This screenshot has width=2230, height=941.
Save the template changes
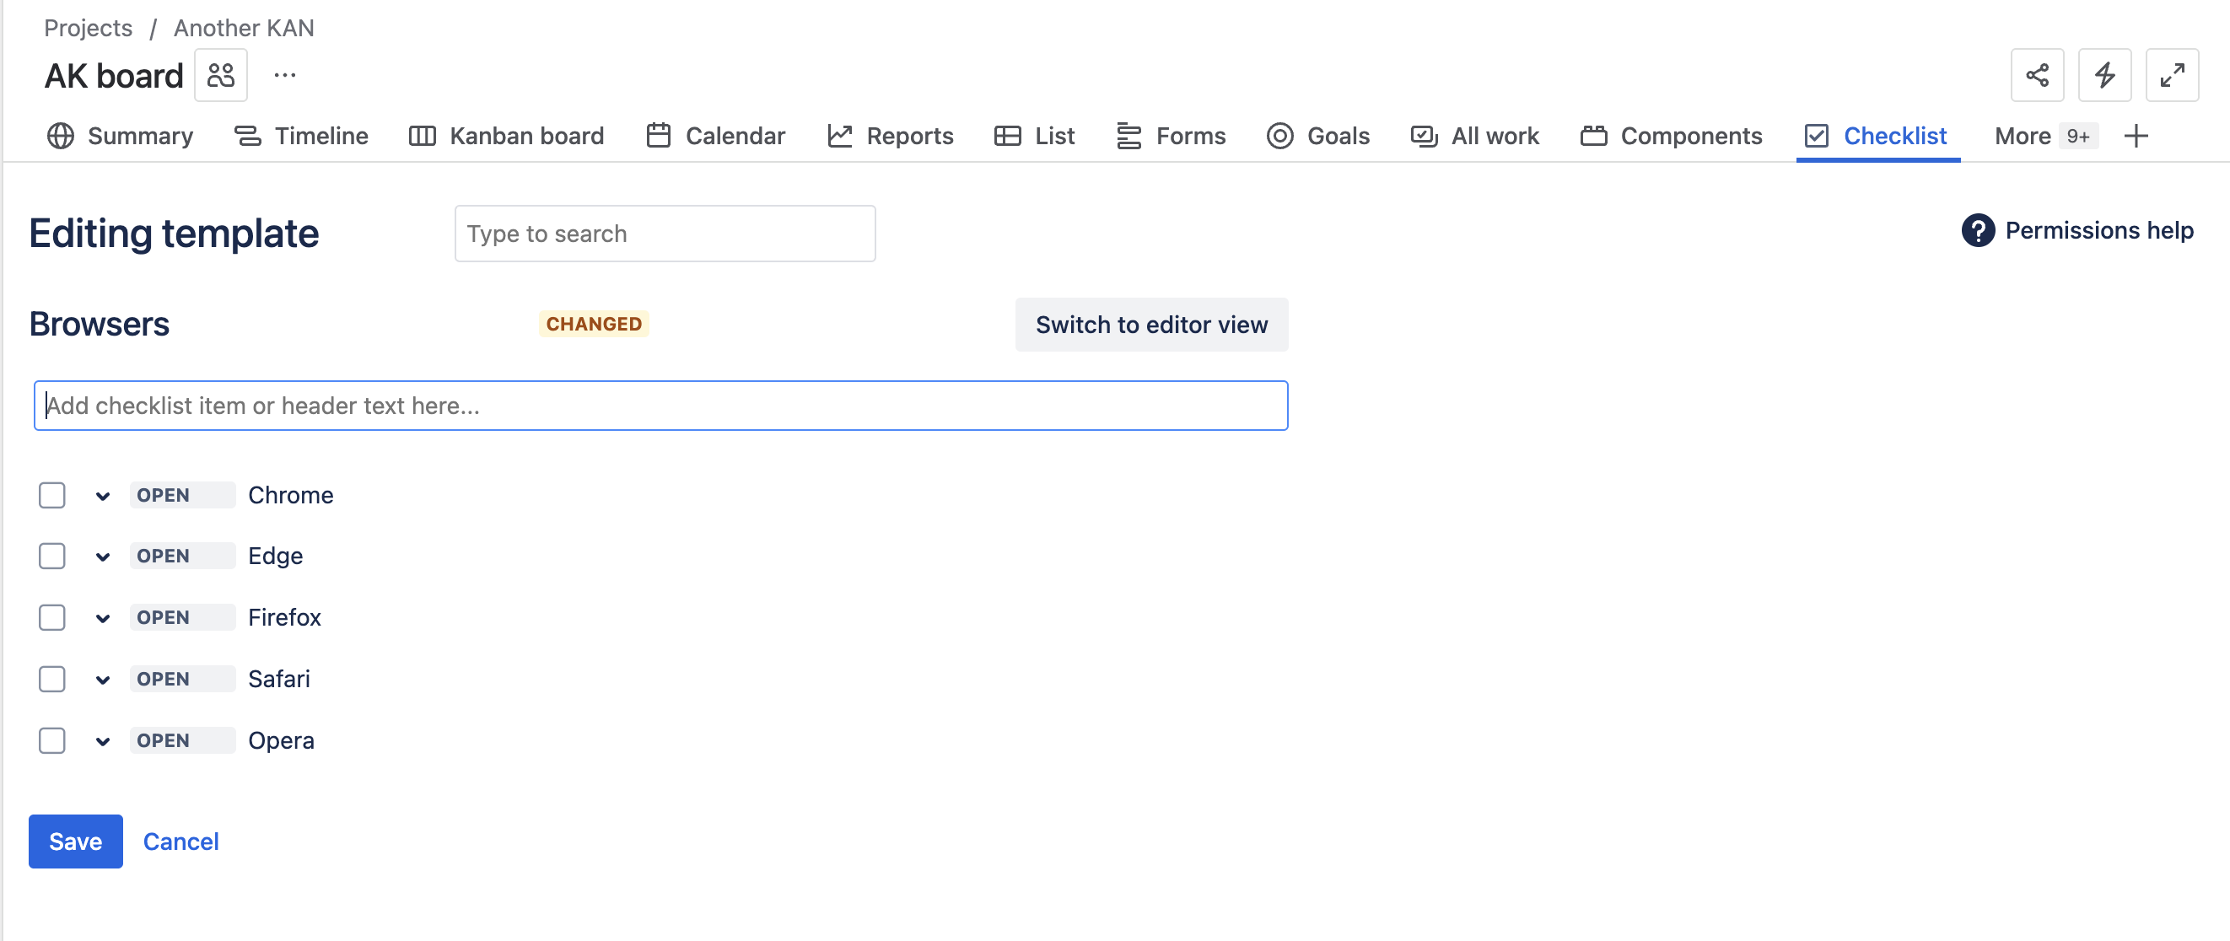tap(75, 841)
